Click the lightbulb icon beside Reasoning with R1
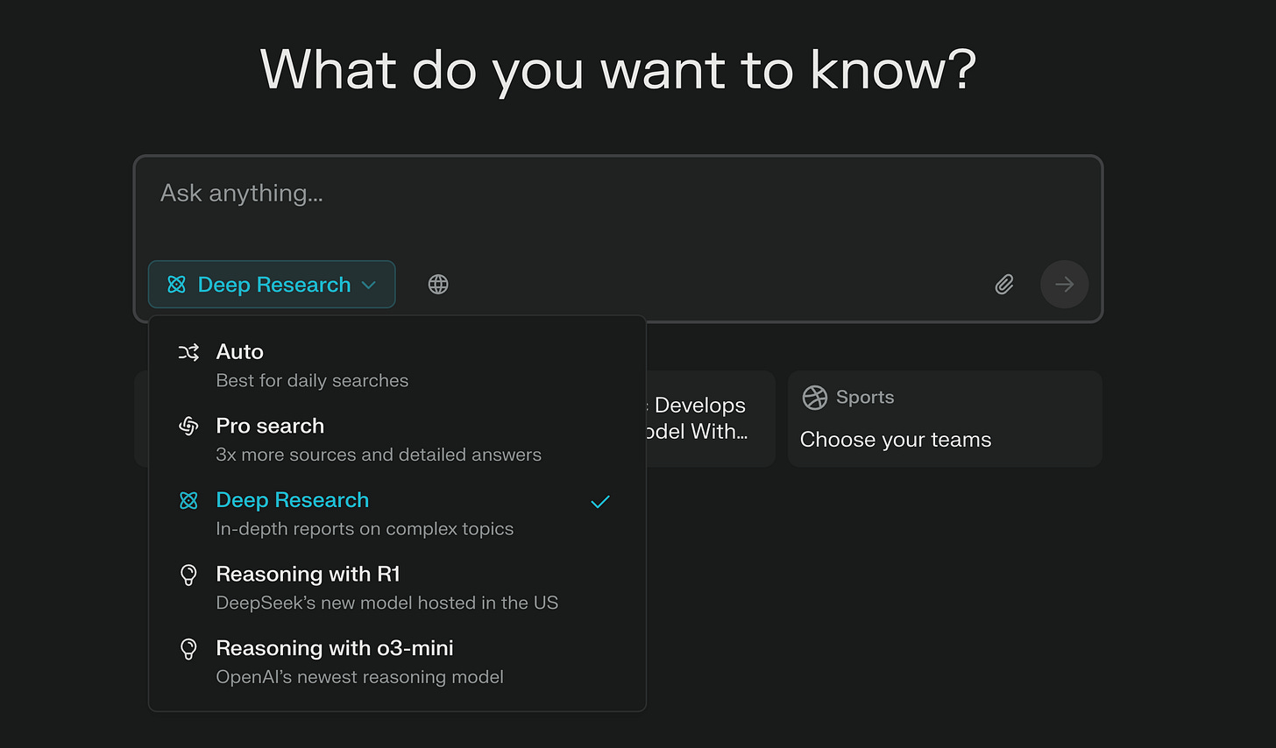 188,575
